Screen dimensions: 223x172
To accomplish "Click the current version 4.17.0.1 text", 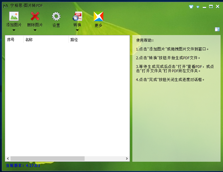I will [x=23, y=165].
